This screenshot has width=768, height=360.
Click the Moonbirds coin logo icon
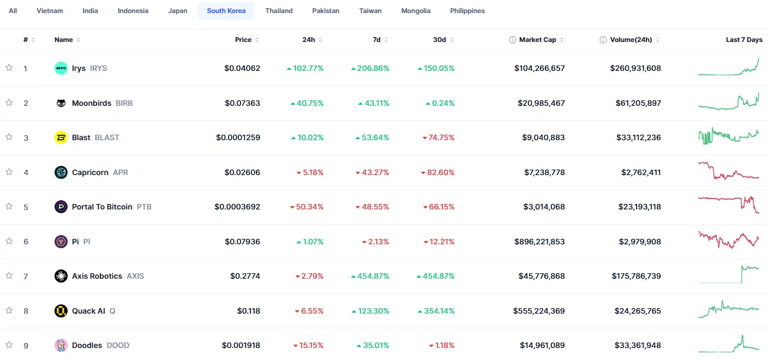tap(61, 103)
